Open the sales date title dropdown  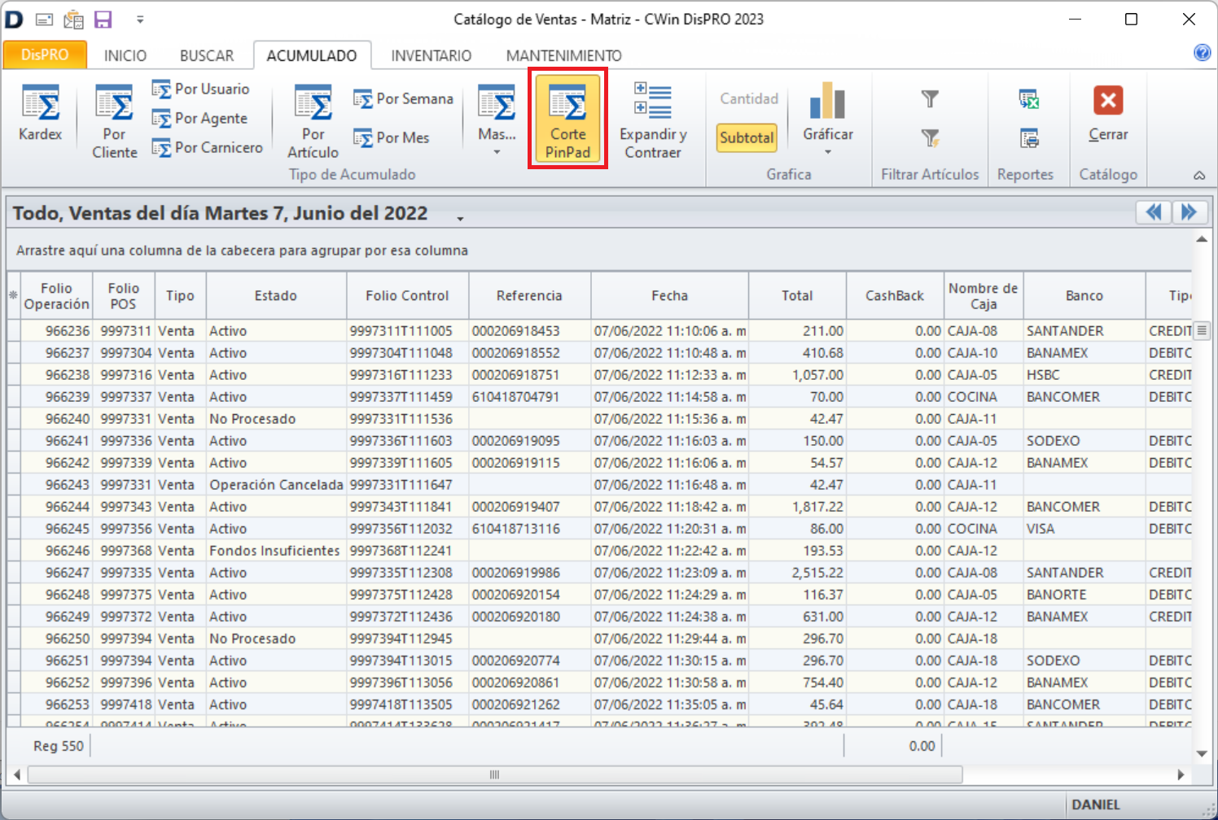(460, 218)
